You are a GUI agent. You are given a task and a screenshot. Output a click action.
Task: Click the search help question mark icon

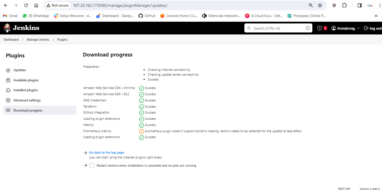(x=308, y=28)
